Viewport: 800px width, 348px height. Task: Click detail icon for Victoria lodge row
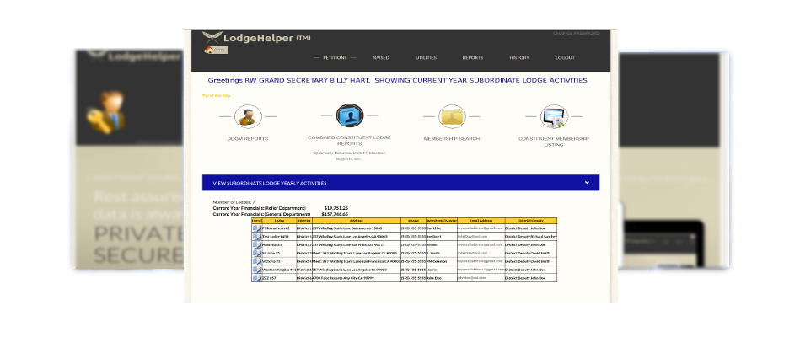pos(256,260)
